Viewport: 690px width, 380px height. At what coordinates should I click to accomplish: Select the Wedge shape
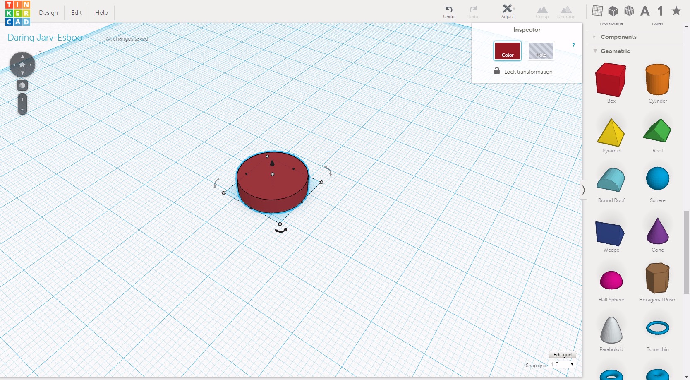[611, 234]
